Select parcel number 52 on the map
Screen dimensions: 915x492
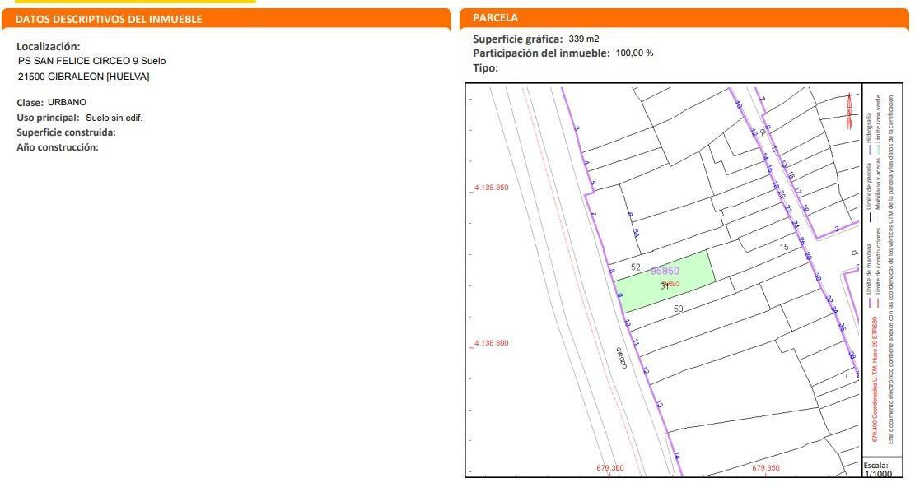click(636, 267)
